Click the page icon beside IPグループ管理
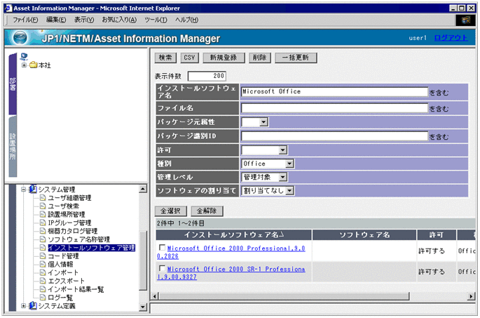The image size is (480, 318). point(43,223)
